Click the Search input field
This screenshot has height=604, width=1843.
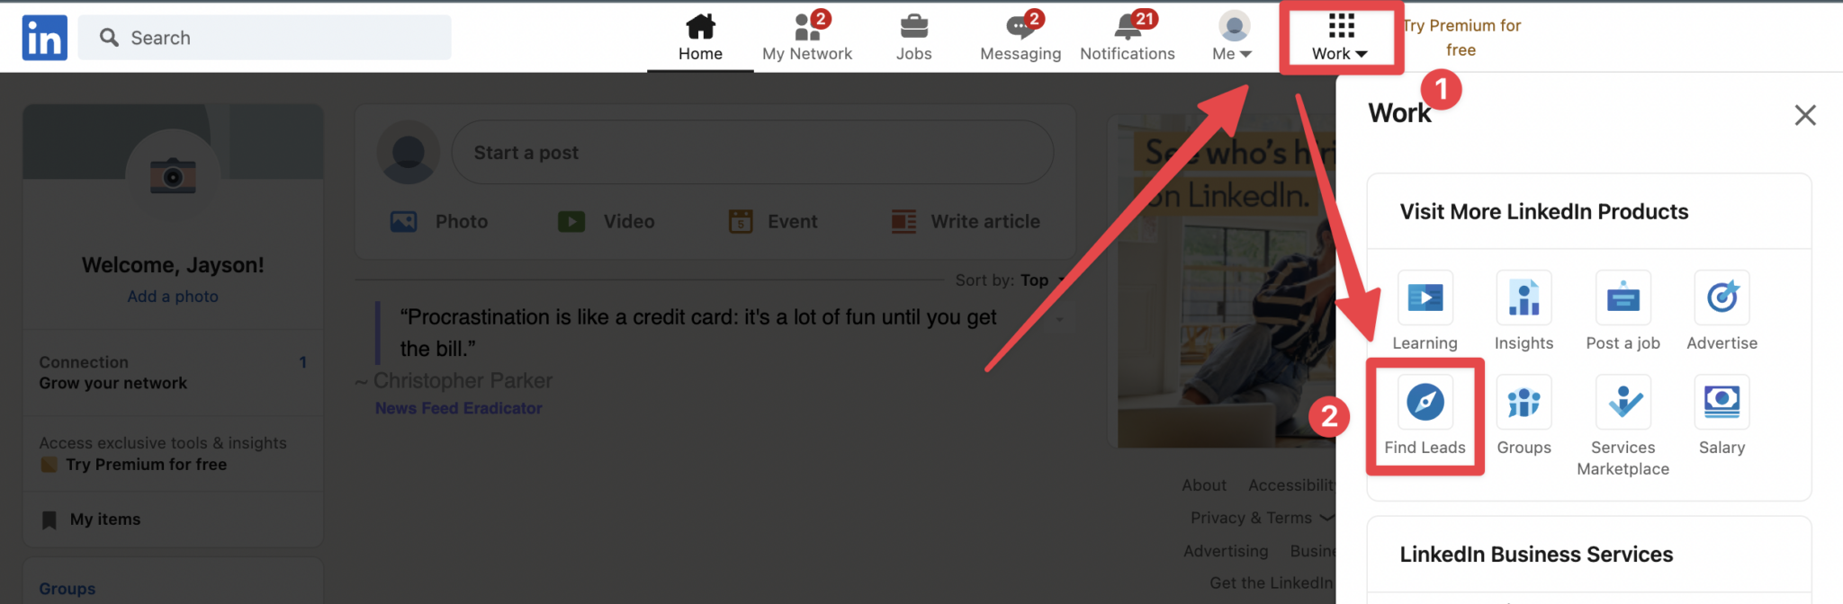265,38
